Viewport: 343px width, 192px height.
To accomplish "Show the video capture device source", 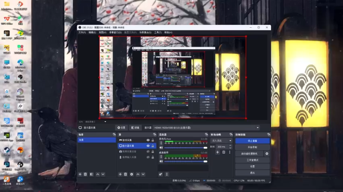I will coord(148,151).
